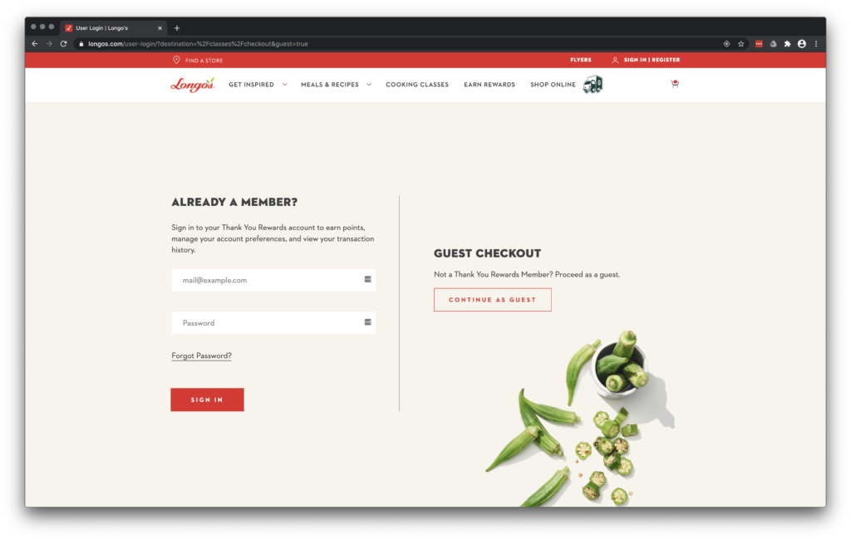
Task: Expand the Meals & Recipes dropdown chevron
Action: pyautogui.click(x=369, y=85)
